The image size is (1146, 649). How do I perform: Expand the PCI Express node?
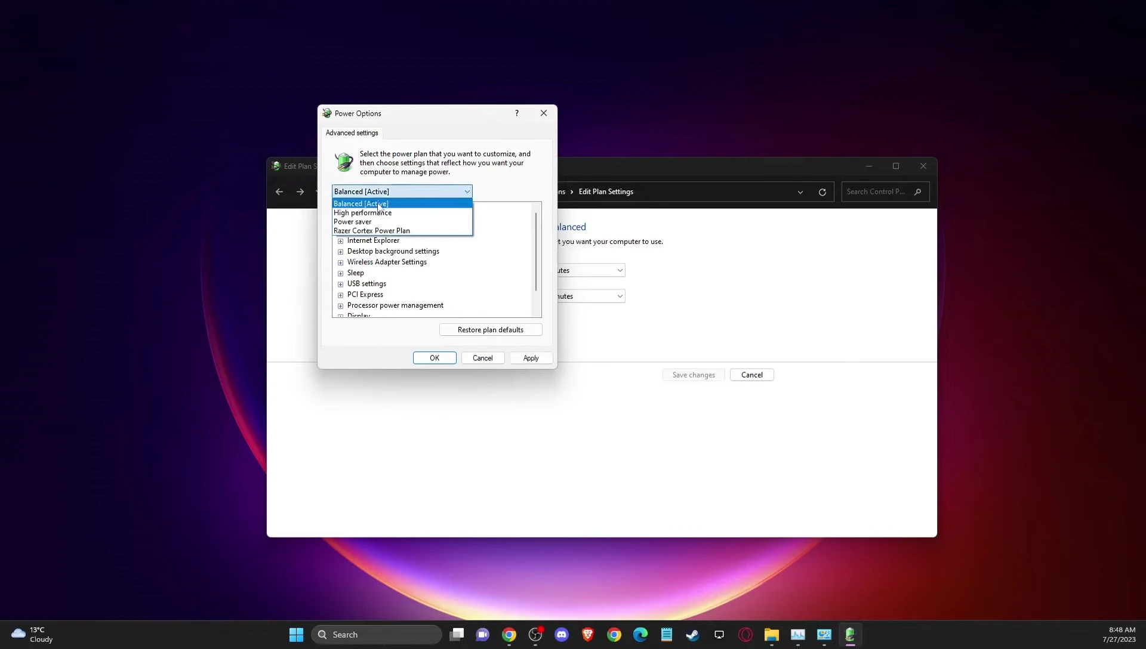(341, 295)
